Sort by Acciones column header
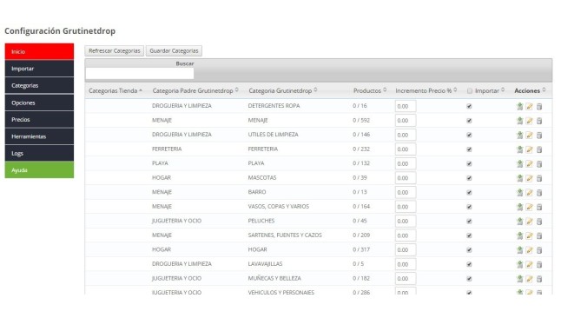Image resolution: width=561 pixels, height=318 pixels. (530, 90)
